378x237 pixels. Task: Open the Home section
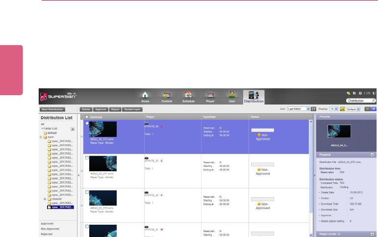pos(145,97)
